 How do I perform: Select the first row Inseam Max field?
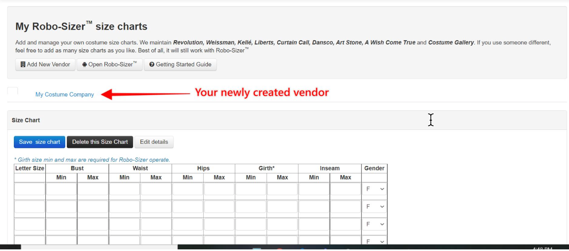[345, 189]
